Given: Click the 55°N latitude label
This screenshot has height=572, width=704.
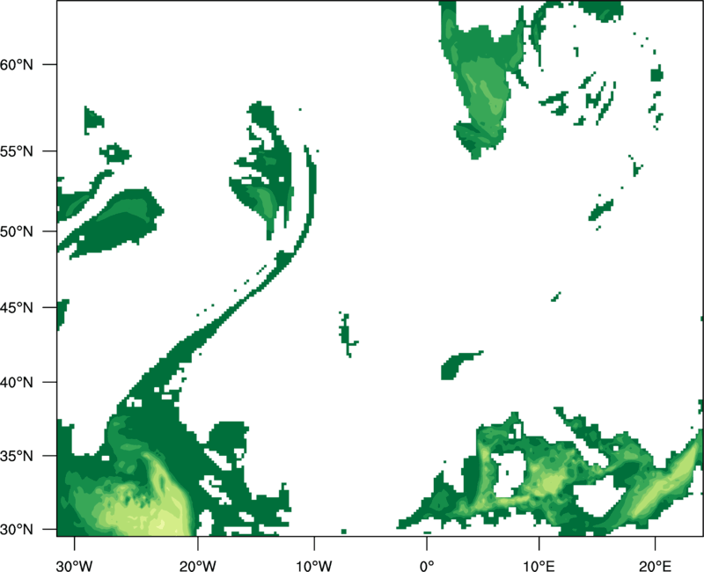Looking at the screenshot, I should point(17,151).
